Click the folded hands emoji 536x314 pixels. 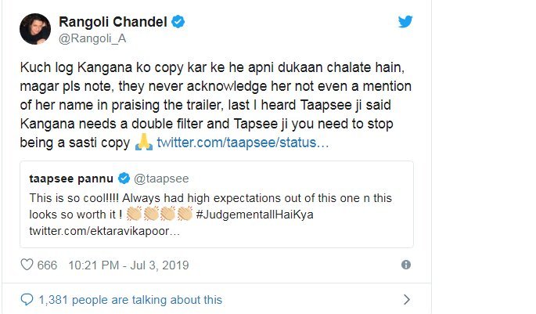(x=143, y=143)
